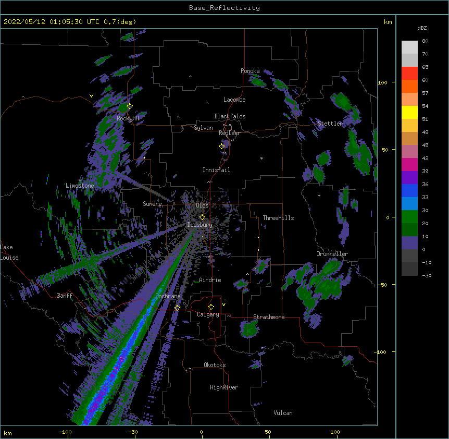Select the Blackfalds city label

tap(230, 116)
